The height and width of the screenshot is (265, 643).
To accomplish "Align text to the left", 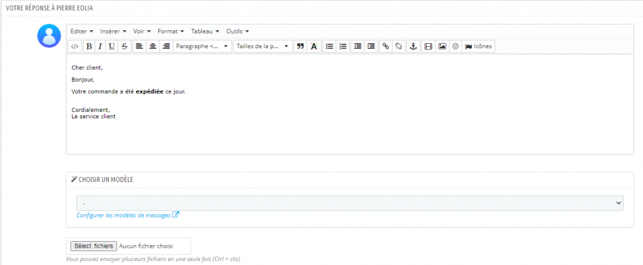I will click(140, 46).
